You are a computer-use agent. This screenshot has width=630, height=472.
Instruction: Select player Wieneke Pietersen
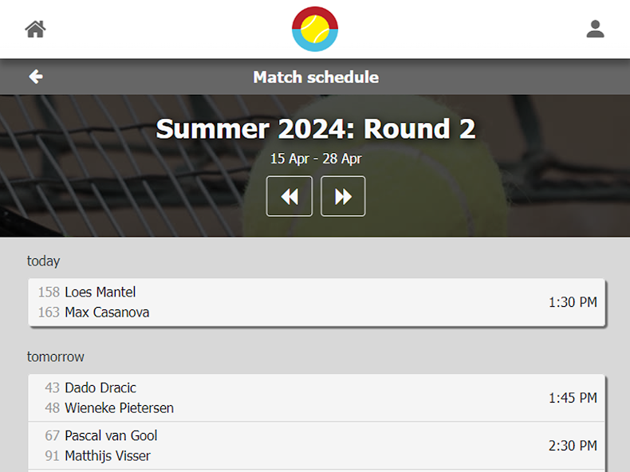point(119,408)
